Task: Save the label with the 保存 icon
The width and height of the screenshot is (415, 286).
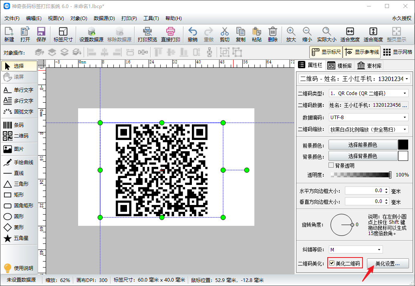Action: pos(41,34)
